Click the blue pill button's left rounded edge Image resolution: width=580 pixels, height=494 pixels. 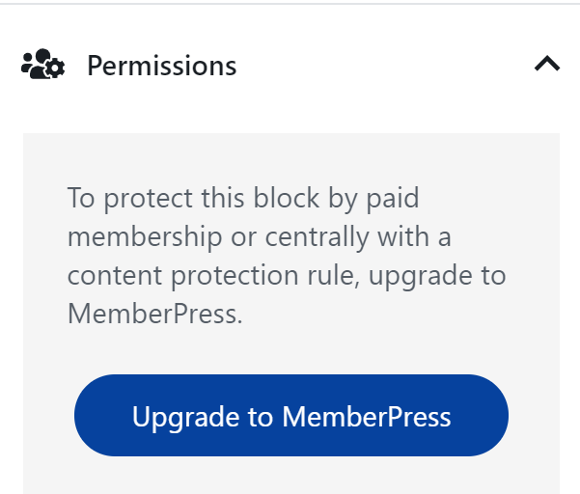89,415
